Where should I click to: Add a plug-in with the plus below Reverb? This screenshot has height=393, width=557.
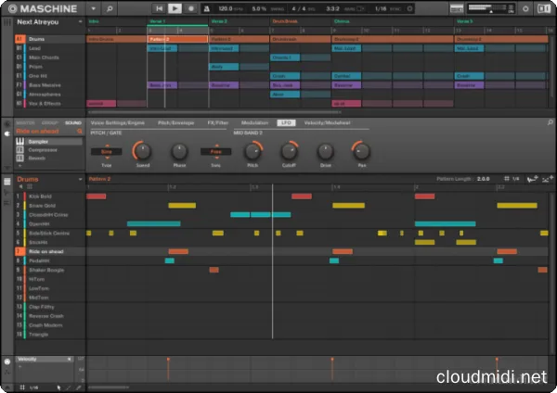[19, 166]
